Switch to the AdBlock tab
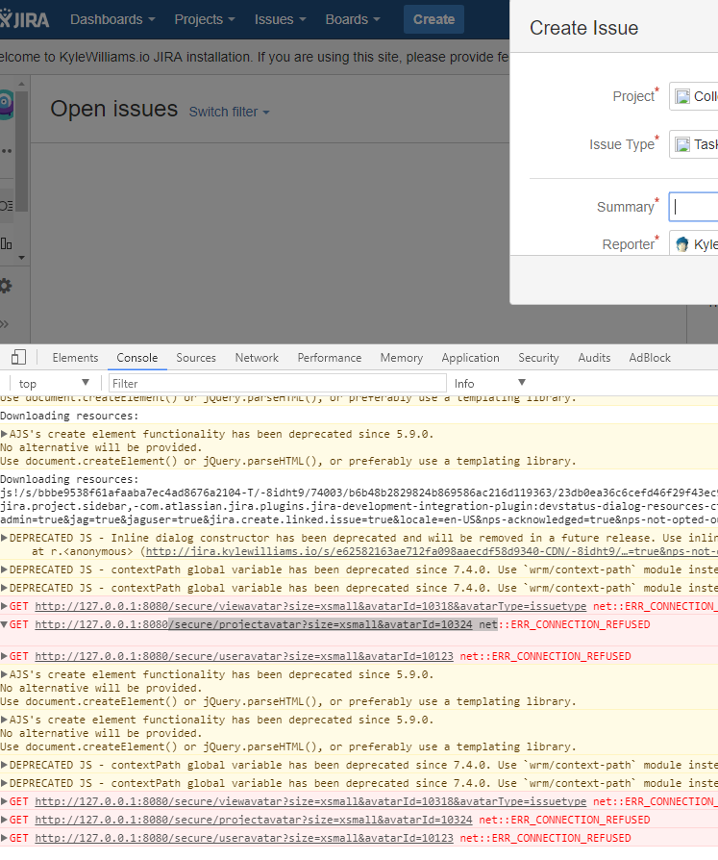Screen dimensions: 718x860 650,358
